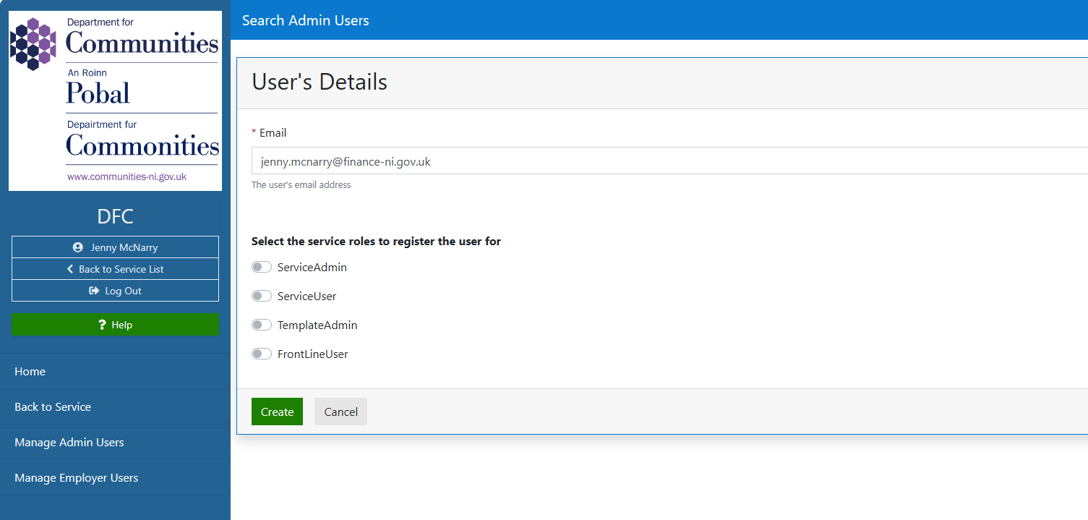Open Manage Employer Users page
This screenshot has height=520, width=1088.
tap(77, 478)
